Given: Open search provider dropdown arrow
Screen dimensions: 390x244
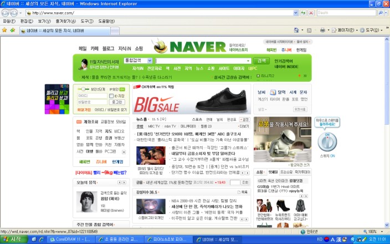Looking at the screenshot, I should click(x=386, y=13).
